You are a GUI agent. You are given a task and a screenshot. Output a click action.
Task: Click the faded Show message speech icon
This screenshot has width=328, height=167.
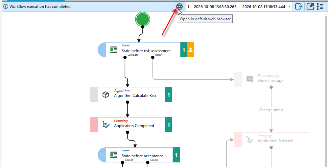coord(250,80)
